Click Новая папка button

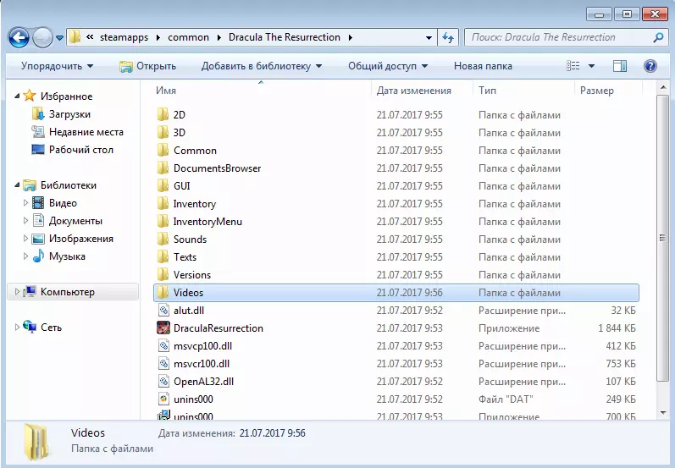tap(483, 66)
